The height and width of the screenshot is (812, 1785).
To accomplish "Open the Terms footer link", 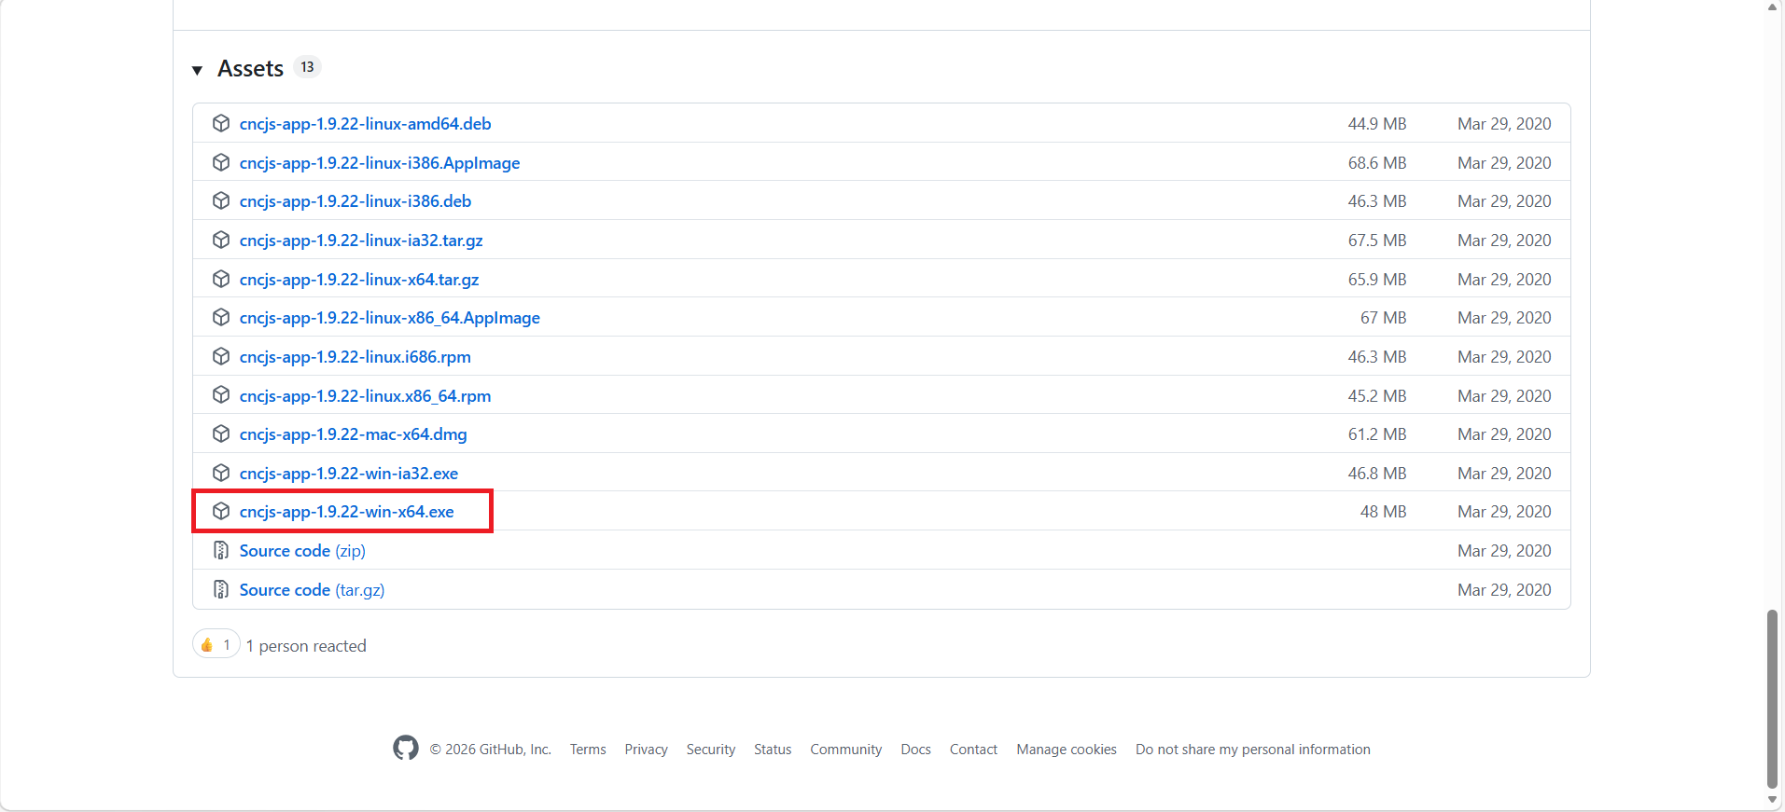I will tap(588, 750).
